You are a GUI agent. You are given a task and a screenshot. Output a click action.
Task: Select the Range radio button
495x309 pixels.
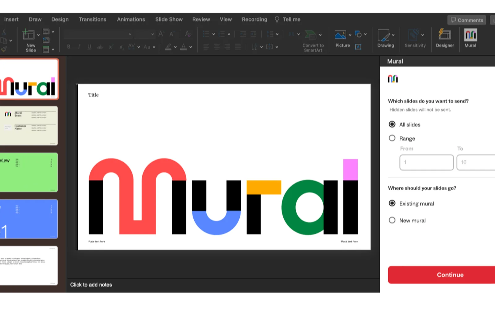pos(392,138)
